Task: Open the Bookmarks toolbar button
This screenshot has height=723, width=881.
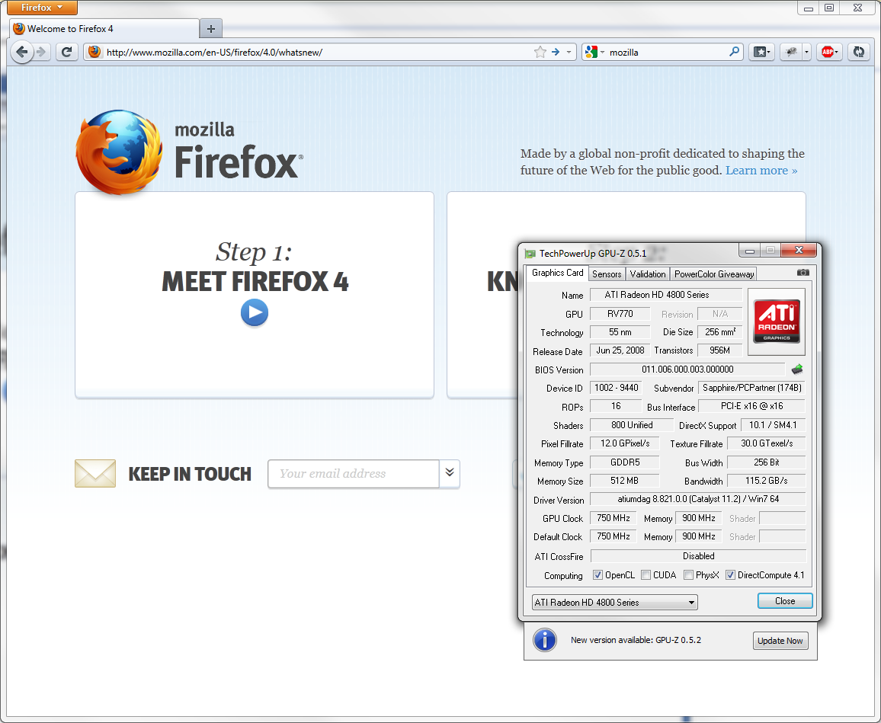Action: tap(761, 53)
